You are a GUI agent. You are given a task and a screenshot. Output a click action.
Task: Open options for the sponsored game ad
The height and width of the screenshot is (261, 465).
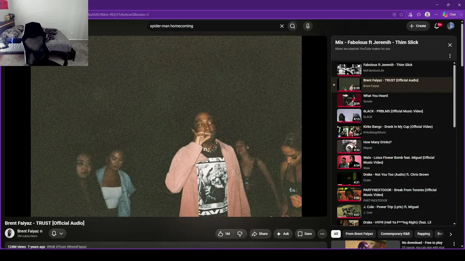[x=454, y=244]
